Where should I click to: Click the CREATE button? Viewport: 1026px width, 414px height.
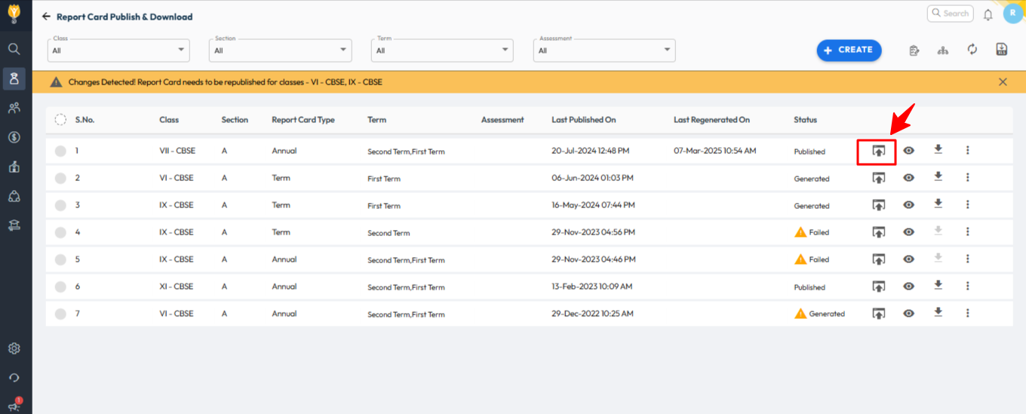coord(849,50)
